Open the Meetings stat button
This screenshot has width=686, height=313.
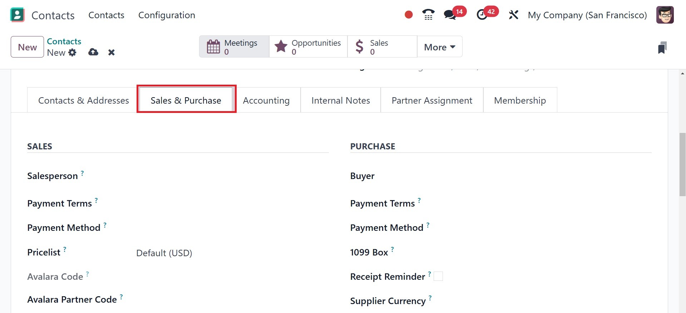tap(234, 47)
